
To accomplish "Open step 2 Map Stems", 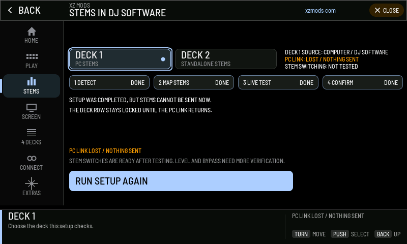I will click(x=194, y=82).
